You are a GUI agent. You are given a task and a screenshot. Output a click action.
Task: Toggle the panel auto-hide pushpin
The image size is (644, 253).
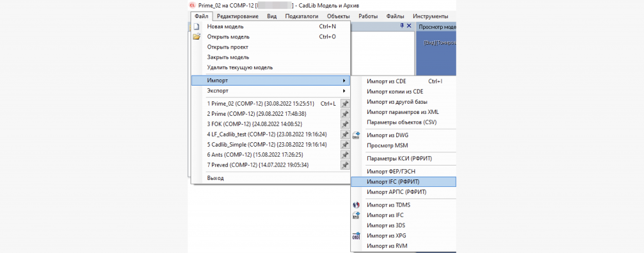(x=401, y=26)
